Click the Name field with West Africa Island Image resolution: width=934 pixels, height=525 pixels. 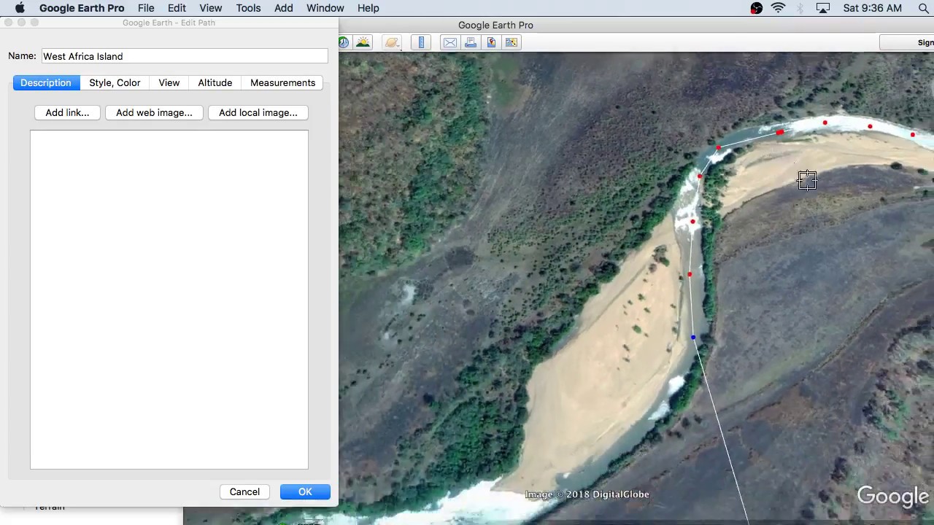tap(185, 56)
